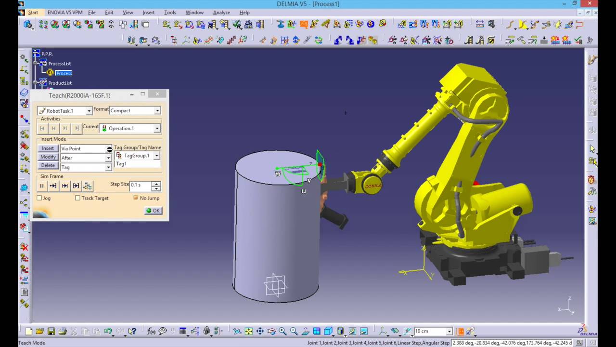The width and height of the screenshot is (616, 347).
Task: Open the Analyze menu
Action: point(221,13)
